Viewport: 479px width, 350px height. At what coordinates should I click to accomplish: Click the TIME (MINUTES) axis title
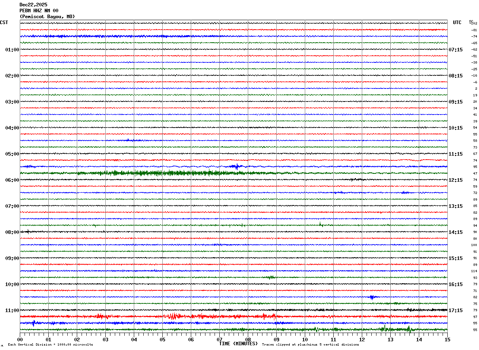[238, 344]
